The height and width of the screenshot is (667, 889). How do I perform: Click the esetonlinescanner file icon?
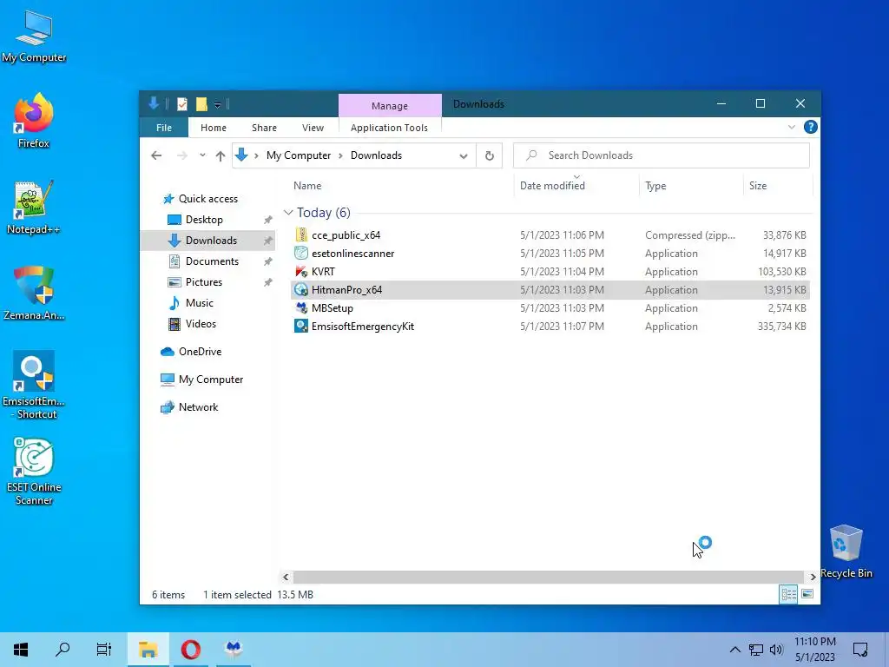coord(301,253)
